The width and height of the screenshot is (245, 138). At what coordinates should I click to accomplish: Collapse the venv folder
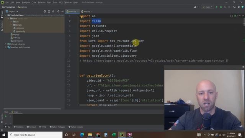[8, 18]
